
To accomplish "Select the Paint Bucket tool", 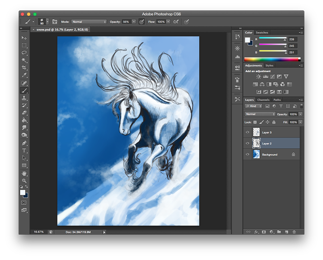I will [x=24, y=120].
